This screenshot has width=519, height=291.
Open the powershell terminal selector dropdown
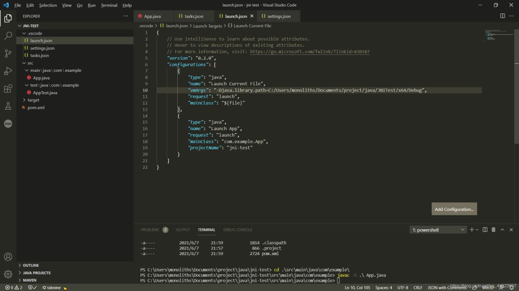coord(438,230)
